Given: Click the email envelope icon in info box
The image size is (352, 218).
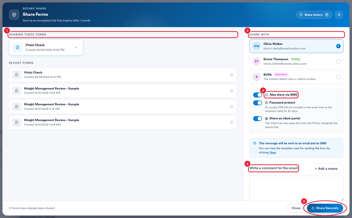Looking at the screenshot, I should pos(255,143).
